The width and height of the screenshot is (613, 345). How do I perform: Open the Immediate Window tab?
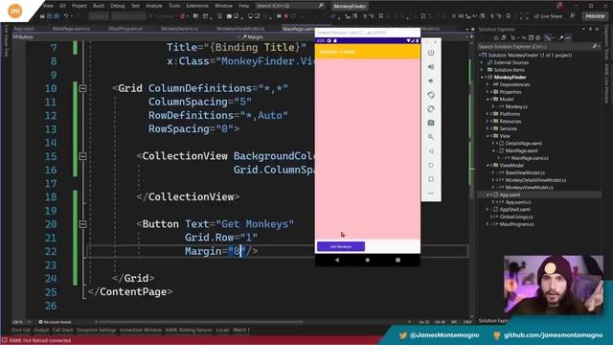[141, 330]
